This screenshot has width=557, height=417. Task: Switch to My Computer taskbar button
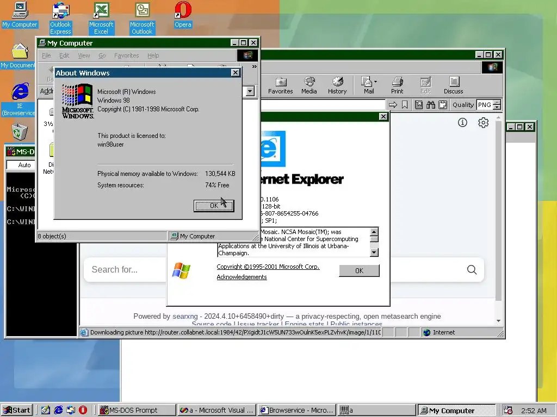click(456, 410)
